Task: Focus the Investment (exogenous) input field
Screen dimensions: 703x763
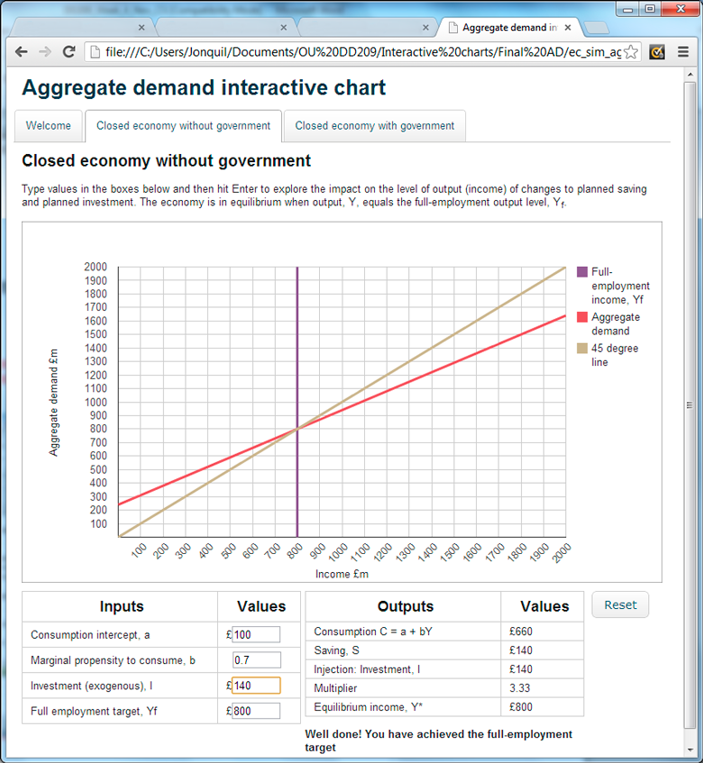Action: [256, 686]
